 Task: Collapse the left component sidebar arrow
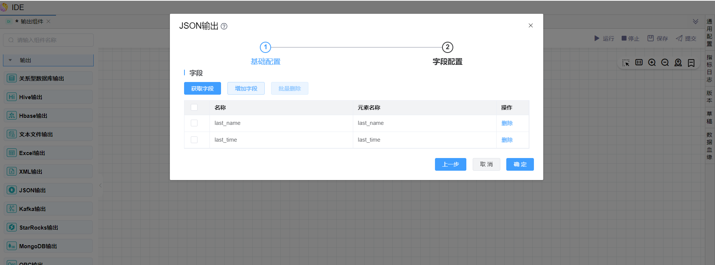click(x=100, y=185)
